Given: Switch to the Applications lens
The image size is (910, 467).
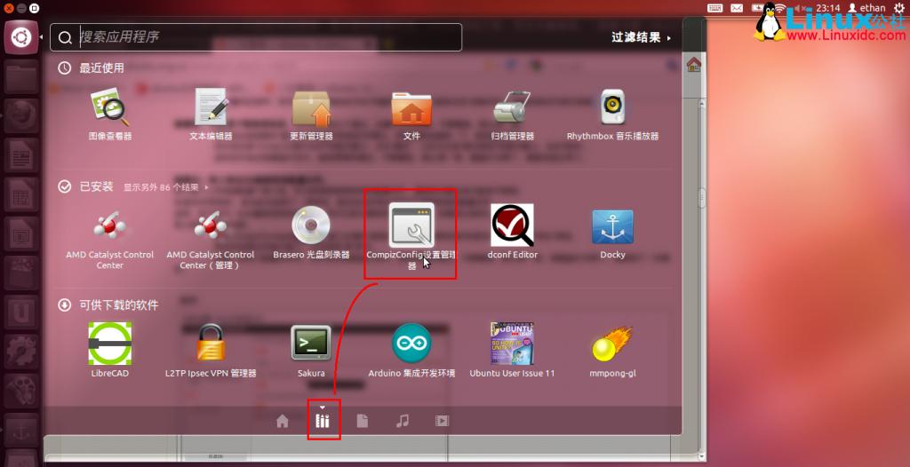Looking at the screenshot, I should pyautogui.click(x=323, y=421).
